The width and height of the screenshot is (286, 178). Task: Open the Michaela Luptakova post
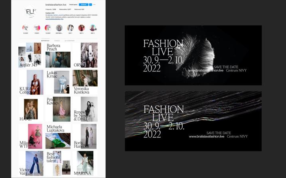(x=58, y=136)
